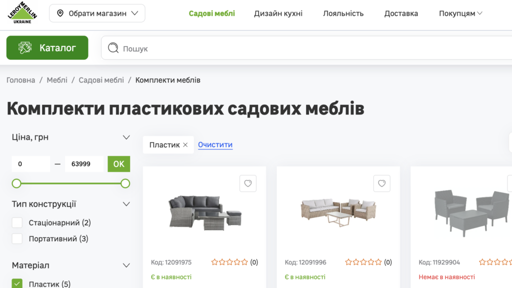This screenshot has height=288, width=512.
Task: Enable the Стаціонарний filter checkbox
Action: [16, 222]
